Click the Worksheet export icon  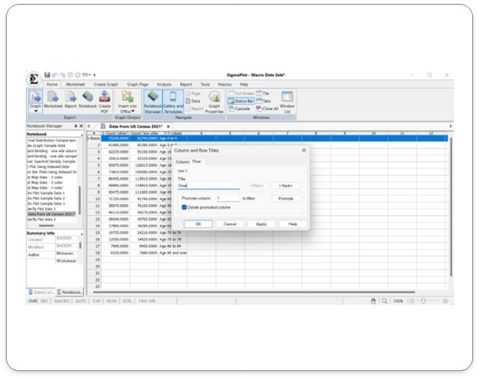[x=53, y=100]
